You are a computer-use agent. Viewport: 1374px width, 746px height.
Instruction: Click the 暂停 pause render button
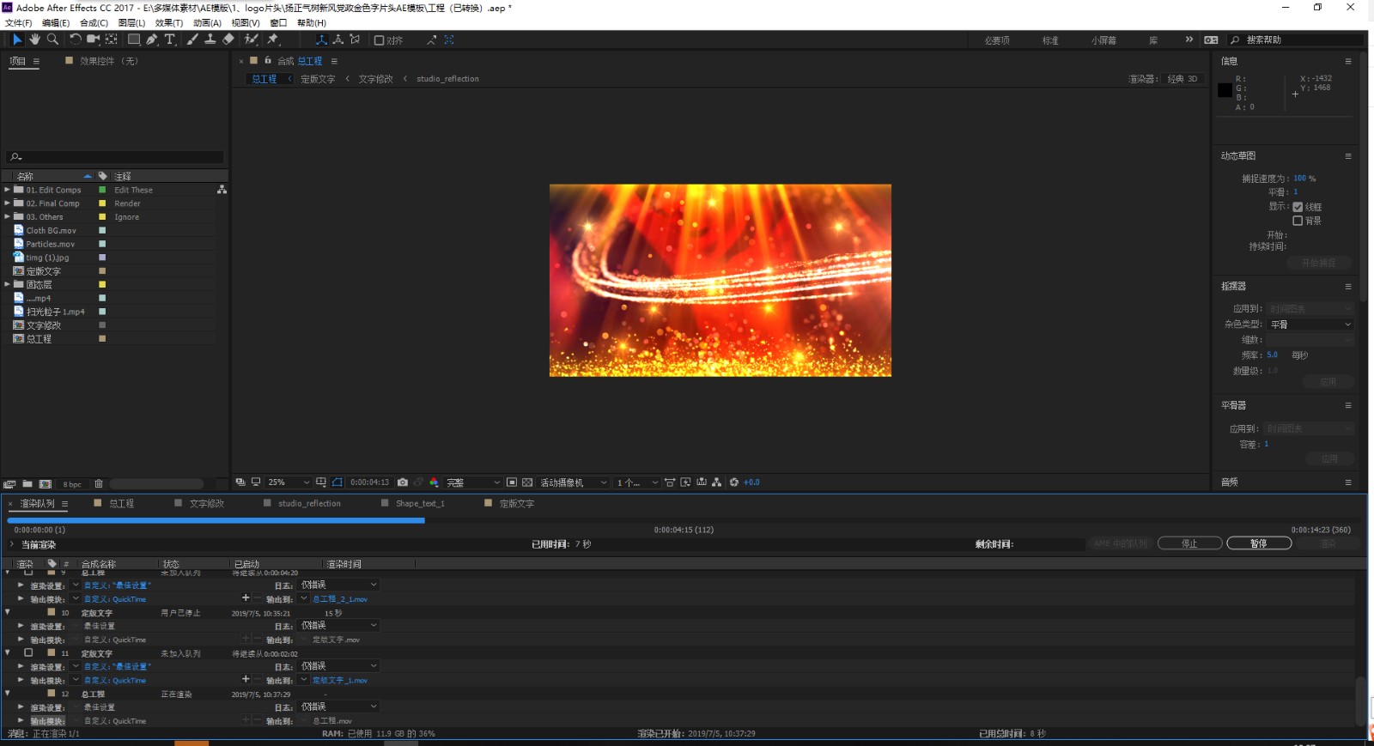[x=1259, y=543]
